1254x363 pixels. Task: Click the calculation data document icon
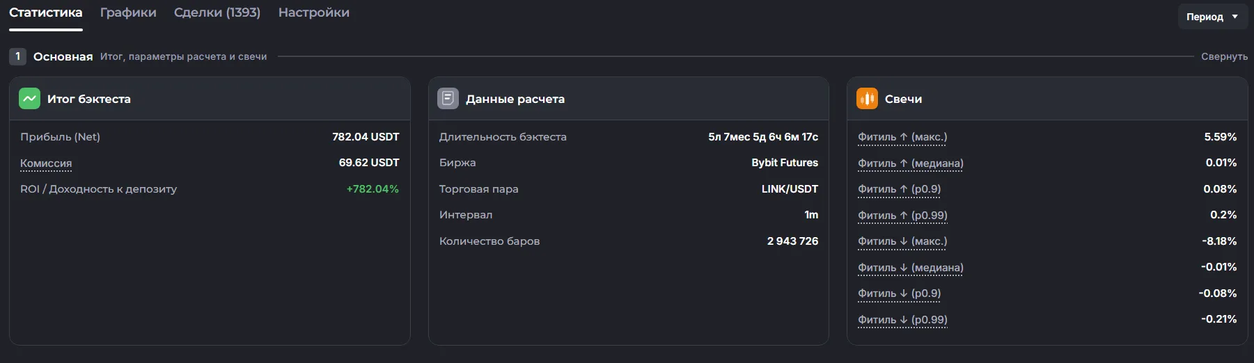point(448,99)
